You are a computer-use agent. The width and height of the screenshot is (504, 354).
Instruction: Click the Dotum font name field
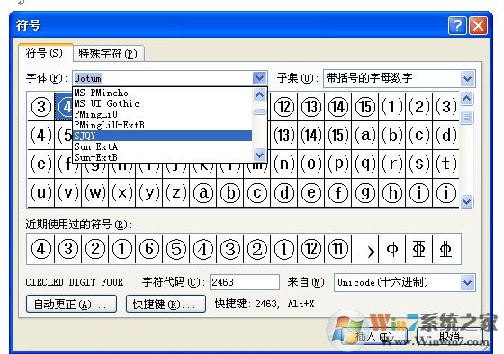[163, 78]
